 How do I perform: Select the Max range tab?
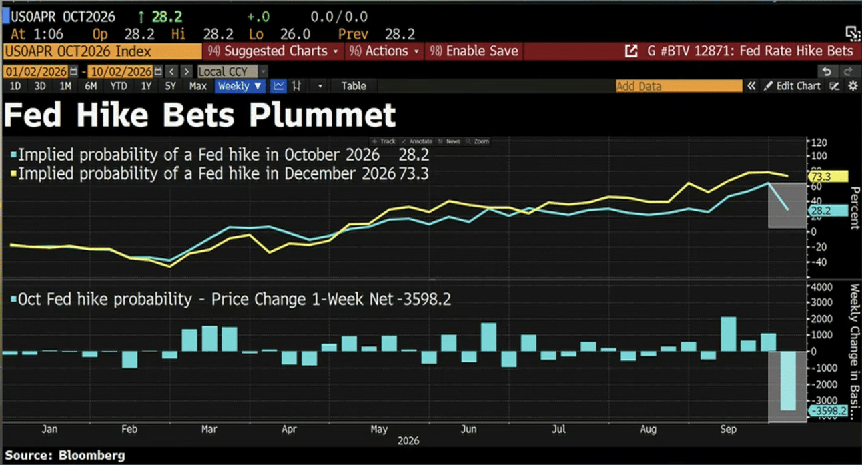tap(198, 86)
